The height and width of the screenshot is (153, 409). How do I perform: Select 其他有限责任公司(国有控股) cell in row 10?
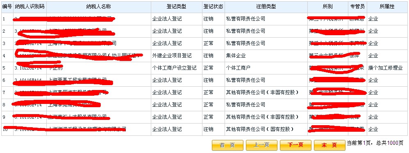[x=266, y=129]
